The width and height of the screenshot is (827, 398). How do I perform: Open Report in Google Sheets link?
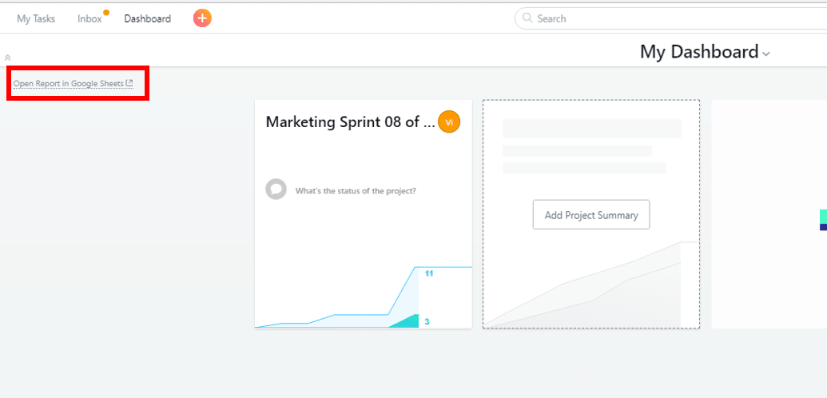tap(74, 83)
